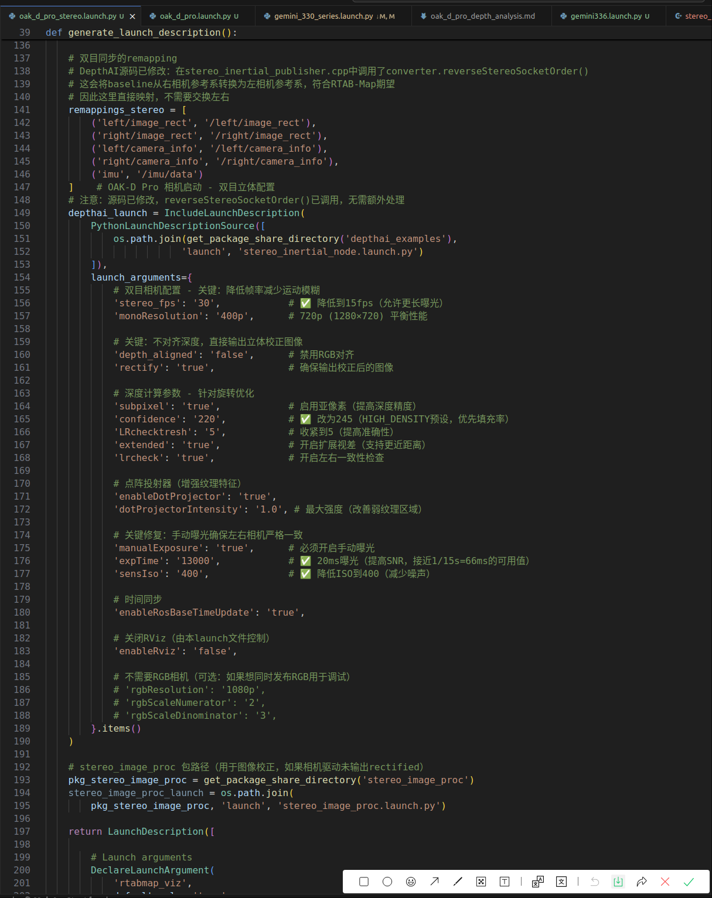Save the screenshot with download icon
This screenshot has height=898, width=712.
tap(618, 882)
